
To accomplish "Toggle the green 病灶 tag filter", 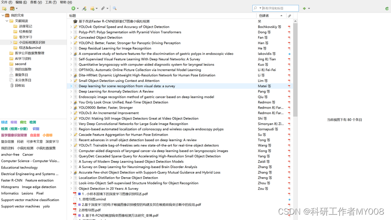I will point(23,122).
